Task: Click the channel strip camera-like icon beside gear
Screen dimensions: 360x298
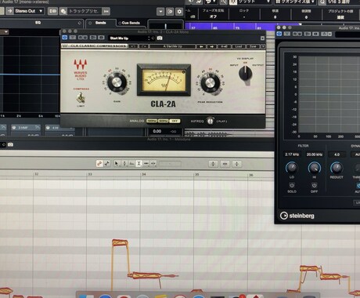Action: point(170,12)
